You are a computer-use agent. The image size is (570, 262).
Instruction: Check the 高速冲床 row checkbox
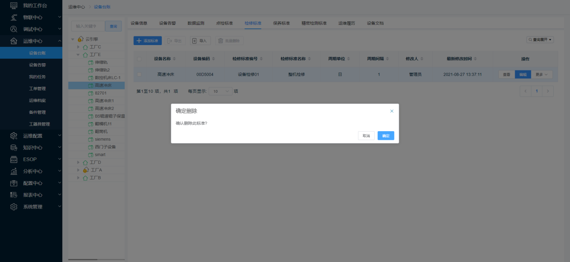140,74
